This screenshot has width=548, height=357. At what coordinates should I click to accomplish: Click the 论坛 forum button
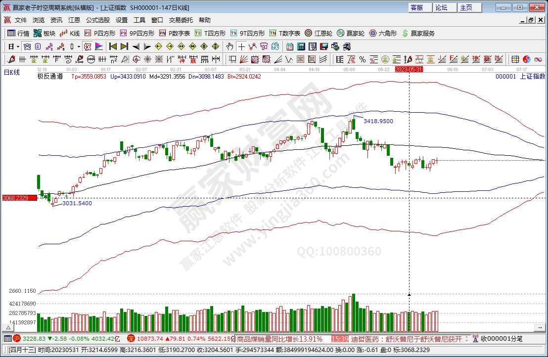click(442, 7)
